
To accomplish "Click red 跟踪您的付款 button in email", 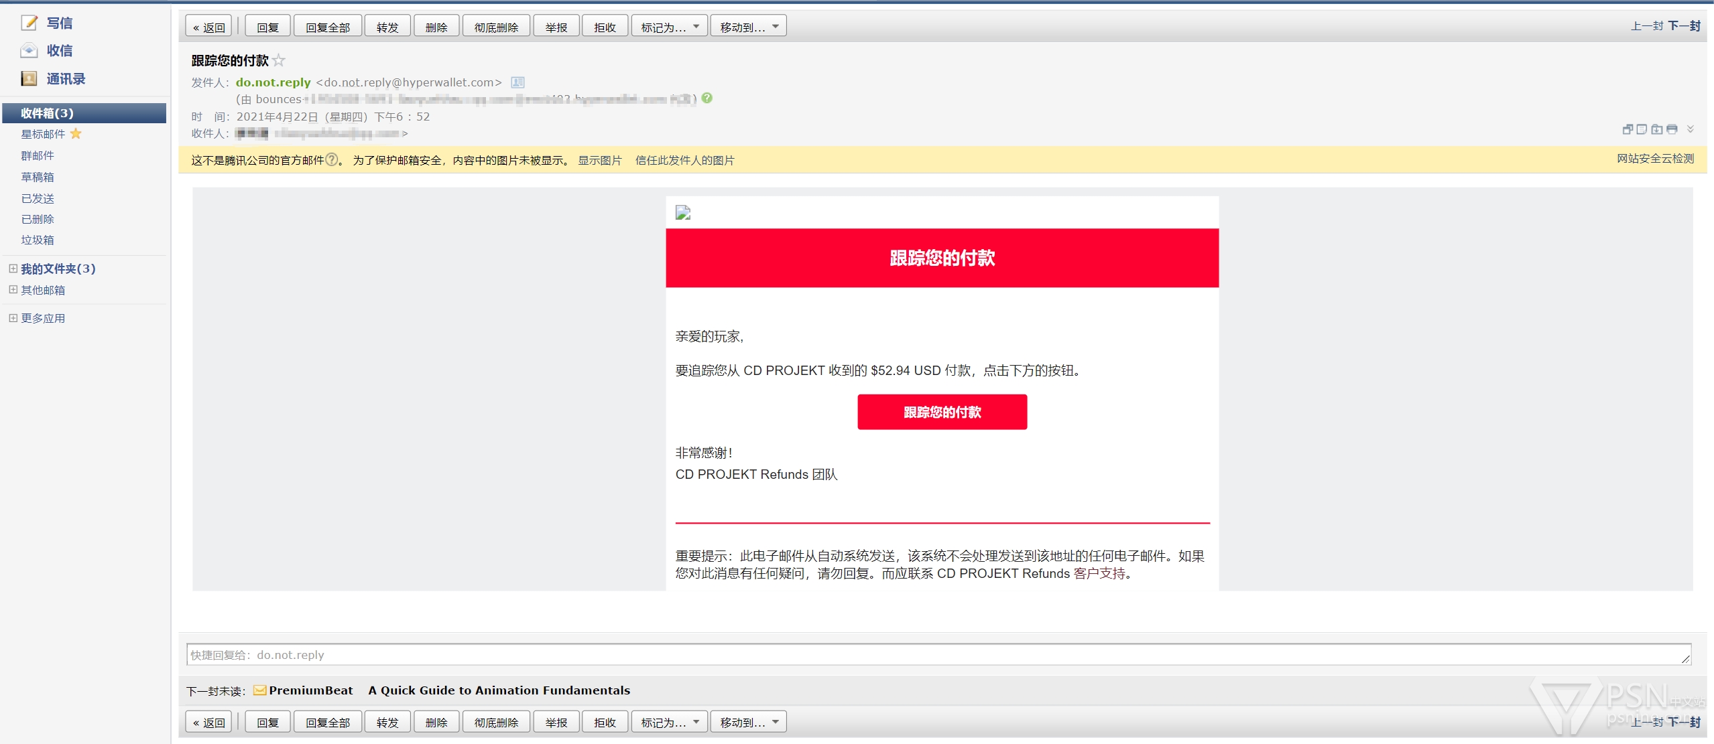I will 942,412.
